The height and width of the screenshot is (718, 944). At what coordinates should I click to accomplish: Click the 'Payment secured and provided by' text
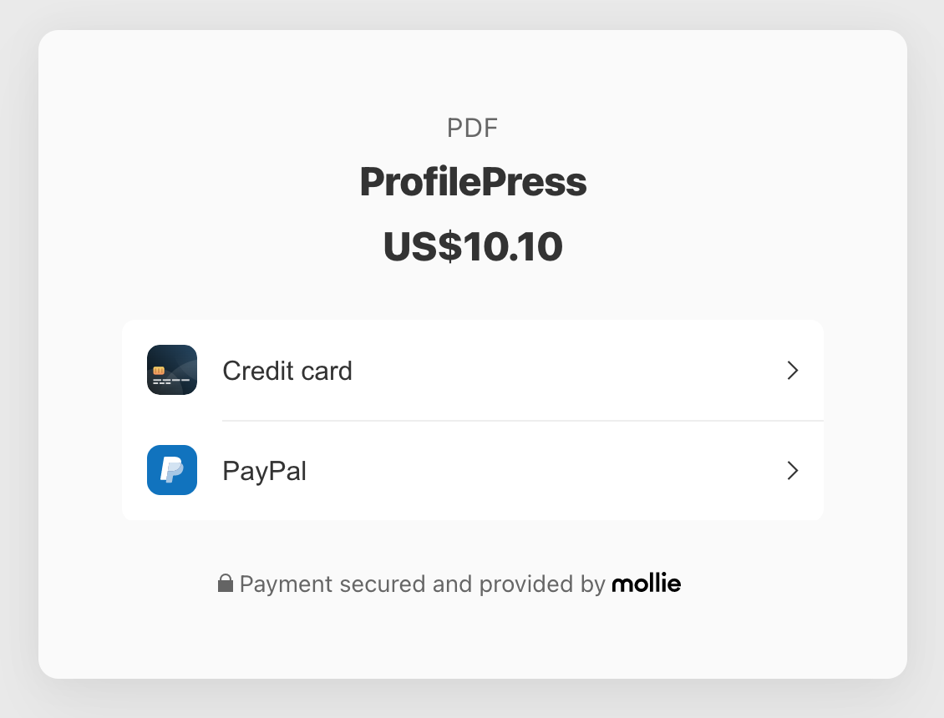coord(422,584)
